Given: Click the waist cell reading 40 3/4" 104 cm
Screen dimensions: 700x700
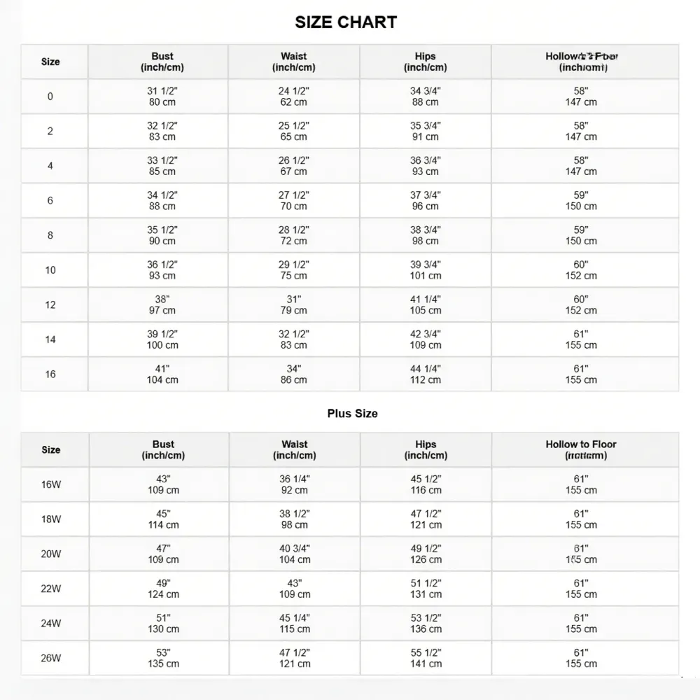Looking at the screenshot, I should (x=295, y=554).
